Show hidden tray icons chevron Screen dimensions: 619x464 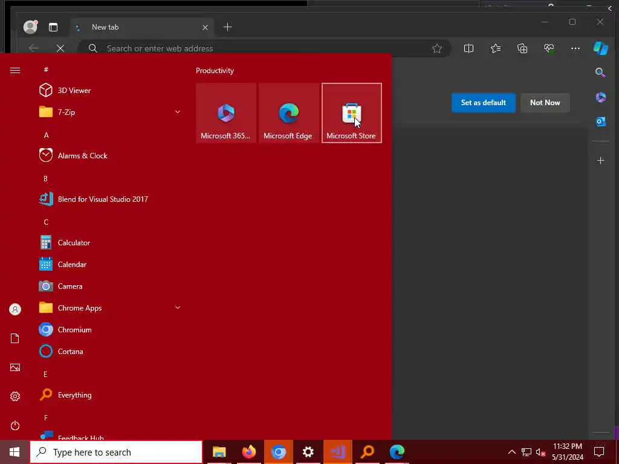[x=511, y=452]
